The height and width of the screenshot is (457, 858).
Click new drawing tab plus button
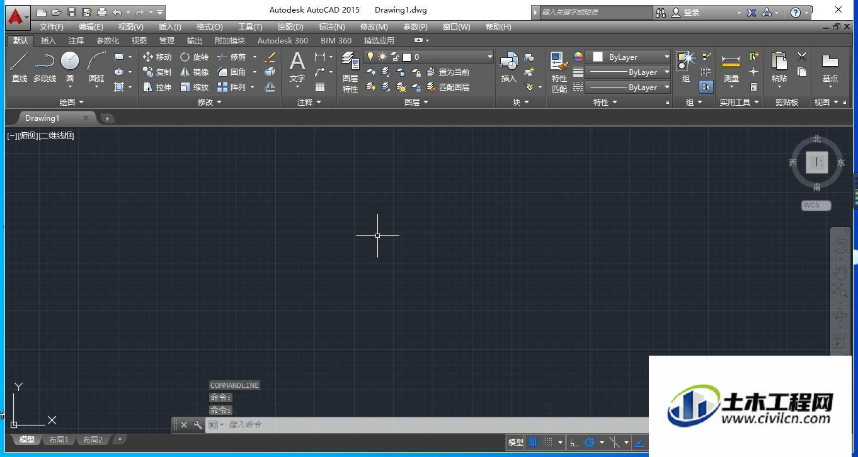(107, 118)
